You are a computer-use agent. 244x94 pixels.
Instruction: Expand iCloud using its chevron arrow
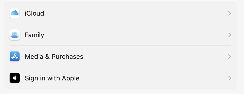click(x=230, y=13)
